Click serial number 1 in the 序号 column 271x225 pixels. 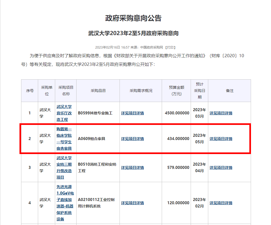tap(29, 113)
